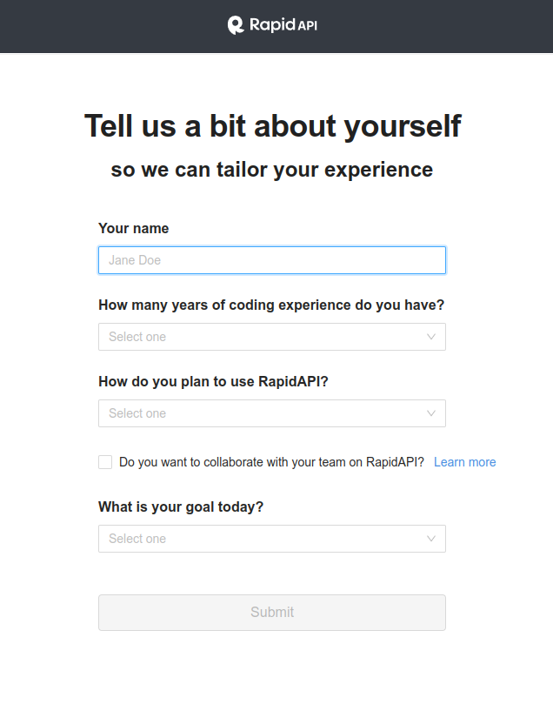Screen dimensions: 553x711
Task: Click the "Your name" field label
Action: coord(134,228)
